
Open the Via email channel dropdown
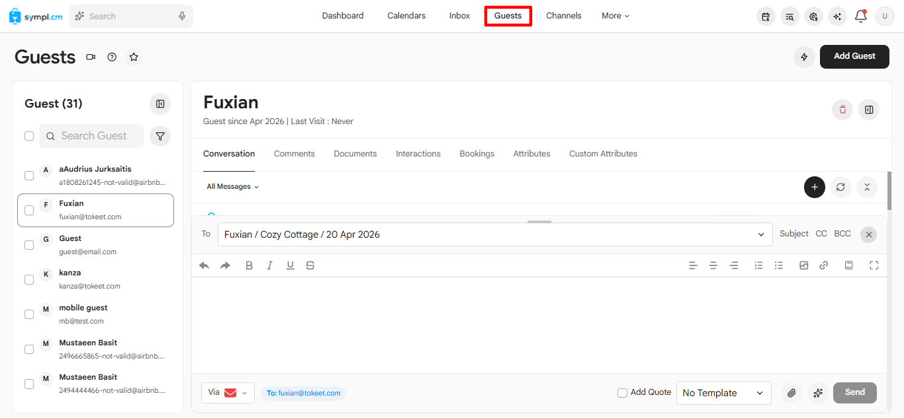point(228,393)
